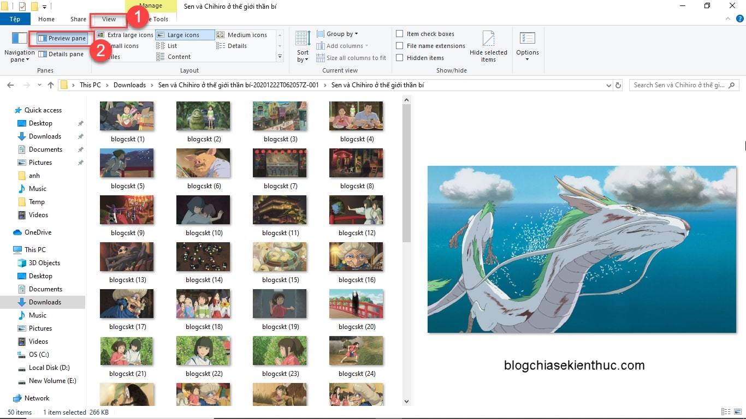Click This PC in the breadcrumb
This screenshot has width=746, height=419.
tap(90, 85)
